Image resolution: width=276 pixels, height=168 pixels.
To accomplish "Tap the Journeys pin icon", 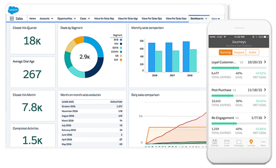I will 251,142.
